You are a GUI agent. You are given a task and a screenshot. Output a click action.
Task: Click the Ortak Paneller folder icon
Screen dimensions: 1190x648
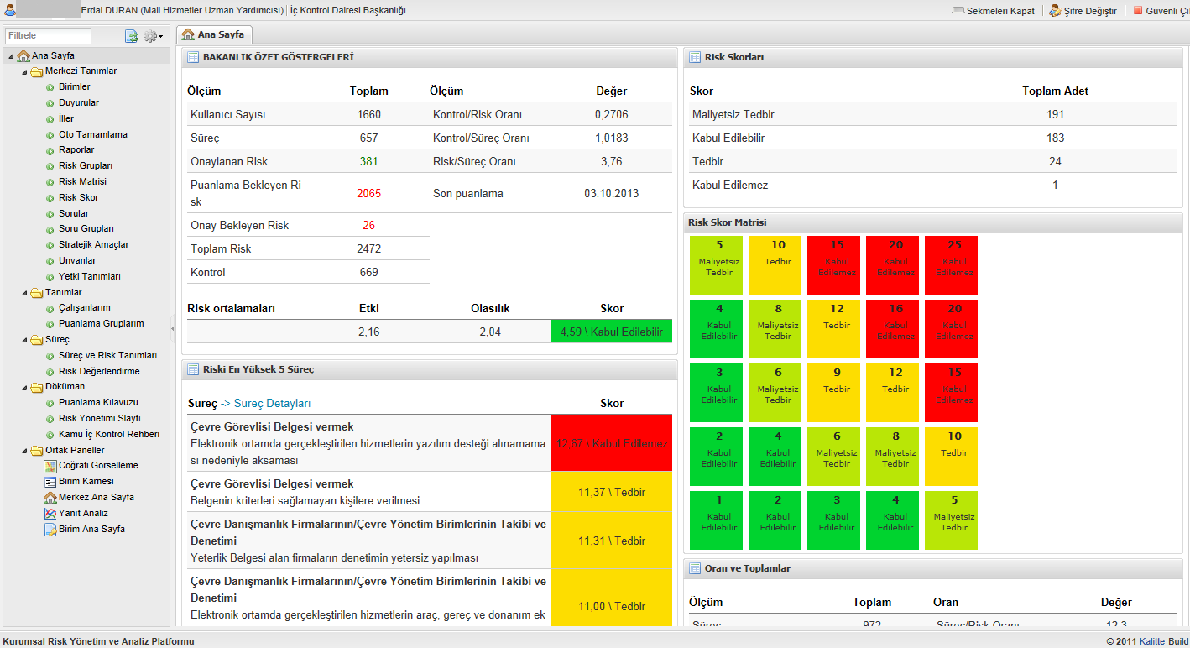click(x=37, y=450)
